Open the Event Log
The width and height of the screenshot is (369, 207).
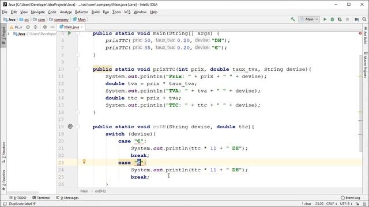[x=351, y=198]
